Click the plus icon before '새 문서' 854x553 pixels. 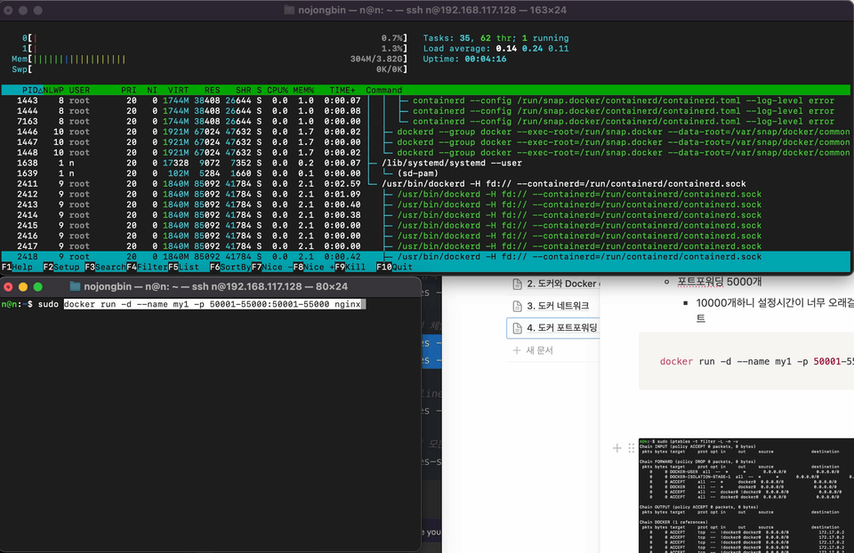pyautogui.click(x=517, y=350)
